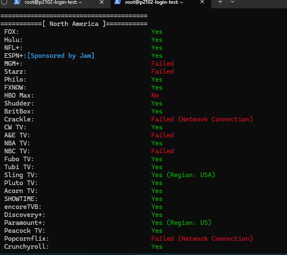Click the 'Pluto TV:' row label

21,183
